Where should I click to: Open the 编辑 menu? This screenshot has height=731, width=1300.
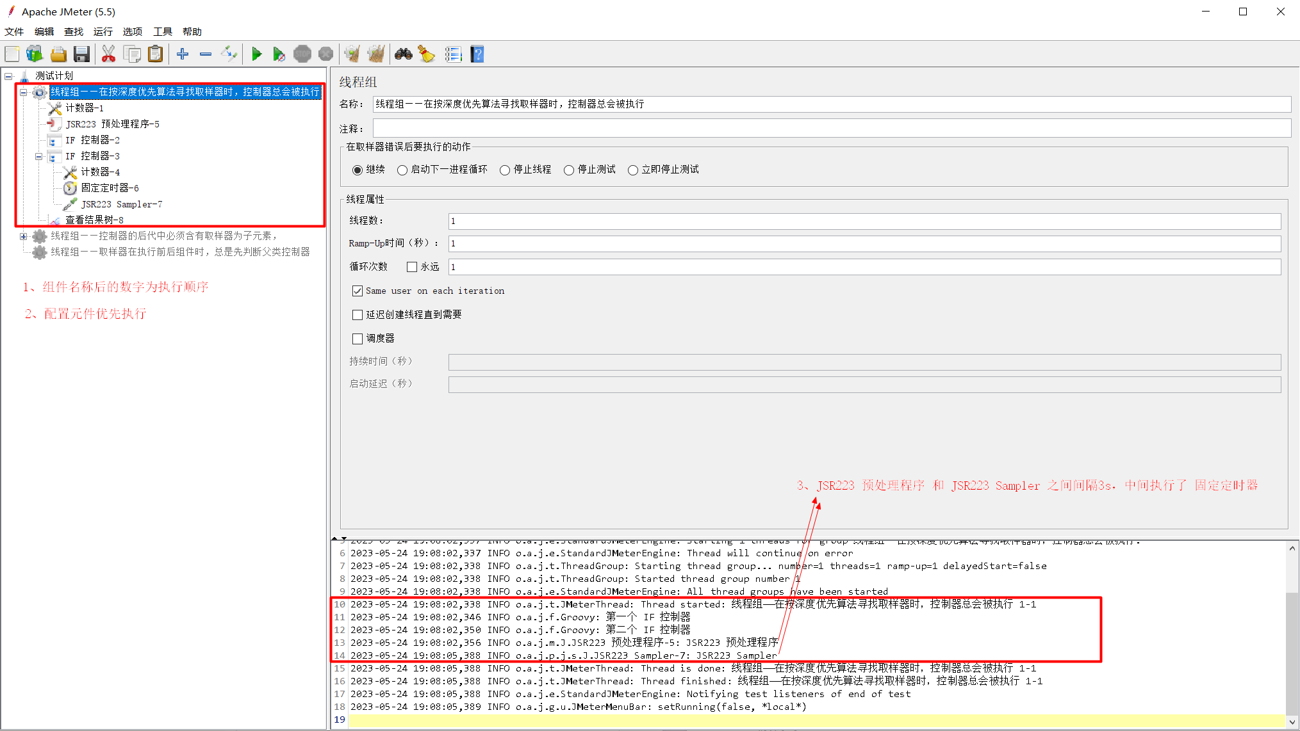44,31
